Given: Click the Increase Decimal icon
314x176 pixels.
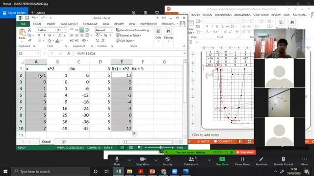Looking at the screenshot, I should [98, 41].
